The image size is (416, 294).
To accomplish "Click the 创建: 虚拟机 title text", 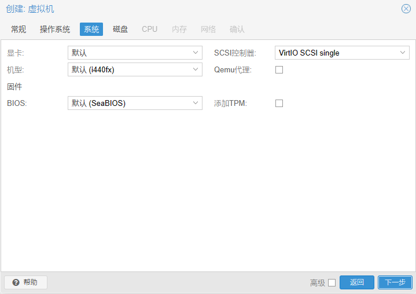I will click(x=30, y=9).
